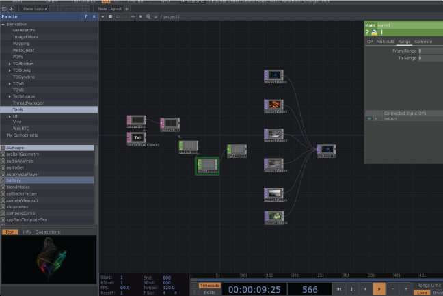Enable Loop playback mode
This screenshot has width=443, height=296.
422,292
